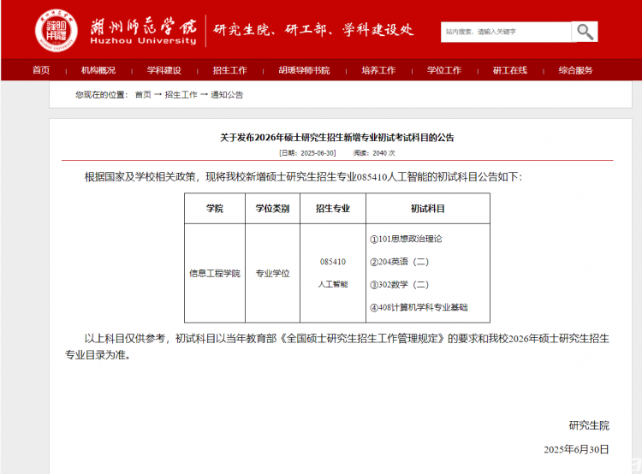This screenshot has height=474, width=642.
Task: Click the magnifier search button
Action: (585, 32)
